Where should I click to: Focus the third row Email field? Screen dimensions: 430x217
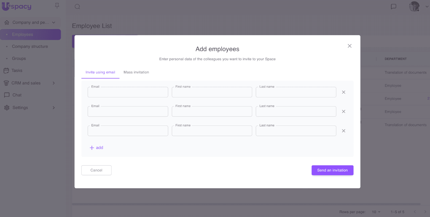click(128, 131)
